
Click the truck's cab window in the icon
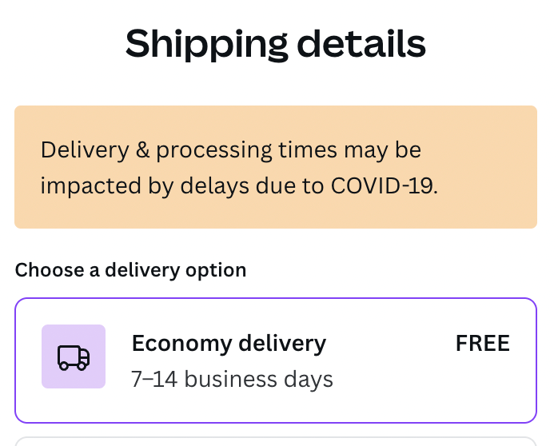(x=85, y=354)
